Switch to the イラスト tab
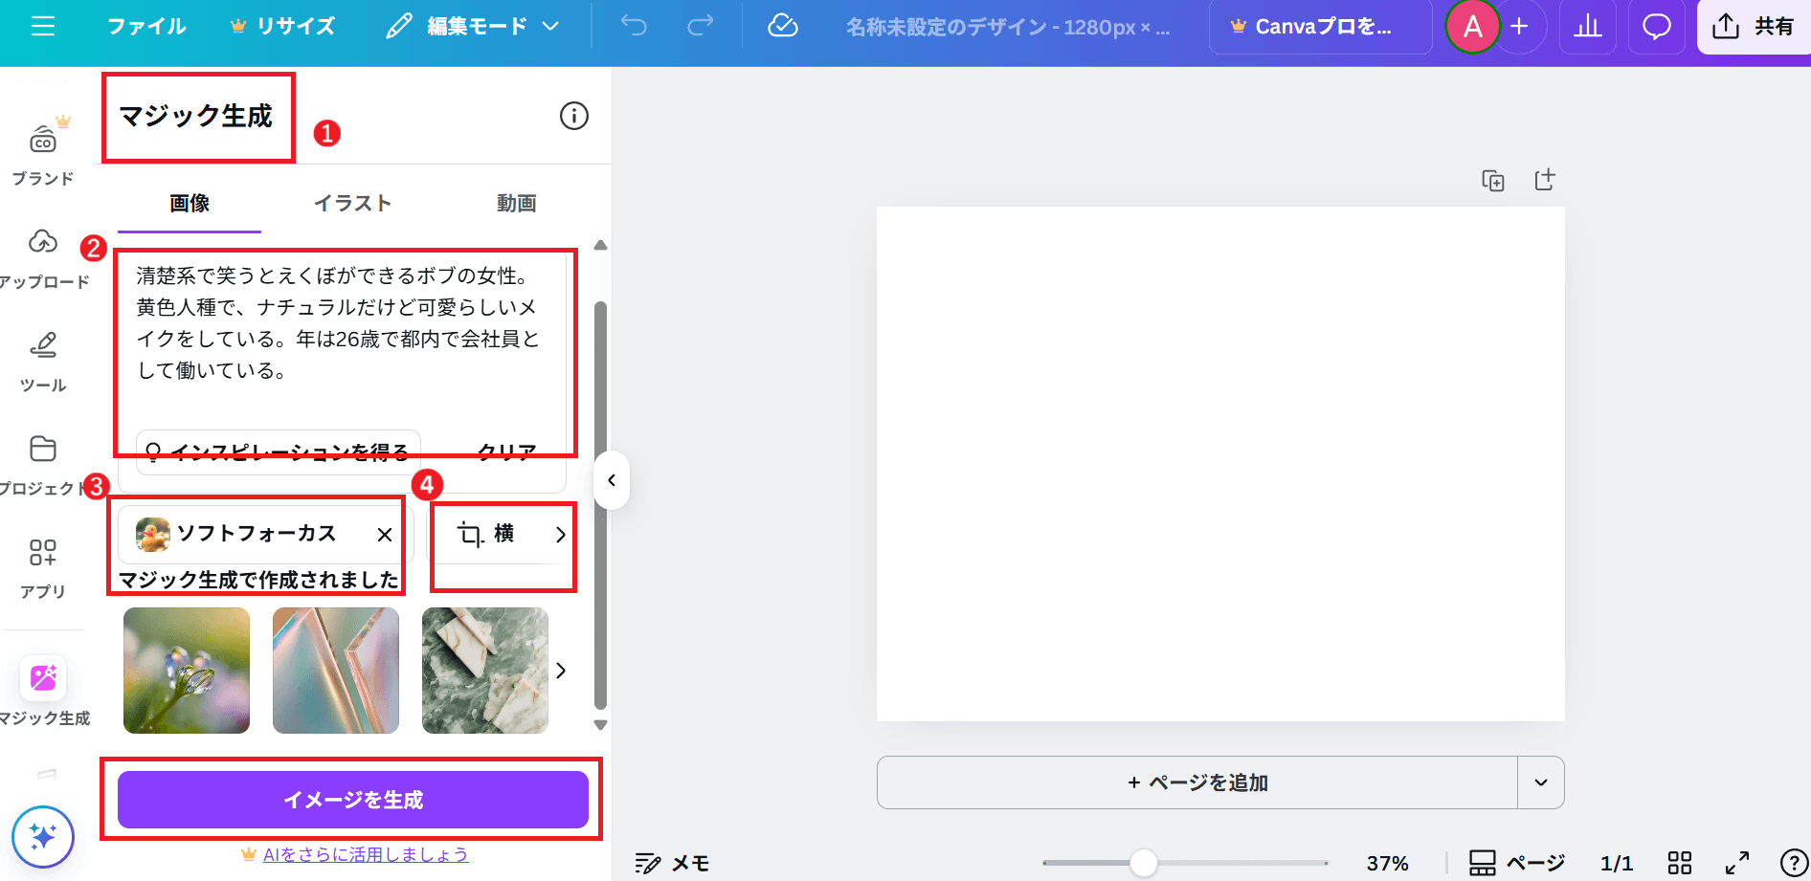 tap(352, 203)
